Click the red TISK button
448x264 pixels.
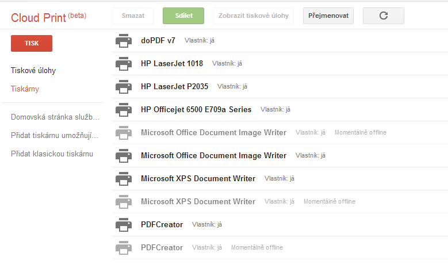coord(32,44)
